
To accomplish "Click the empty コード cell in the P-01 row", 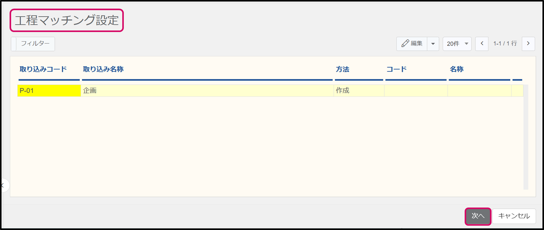I will 416,91.
